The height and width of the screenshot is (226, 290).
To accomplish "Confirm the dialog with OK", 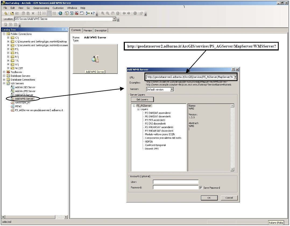I will 209,198.
